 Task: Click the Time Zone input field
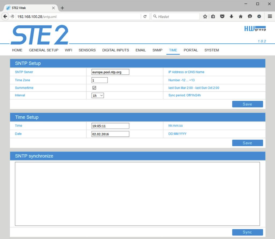99,80
